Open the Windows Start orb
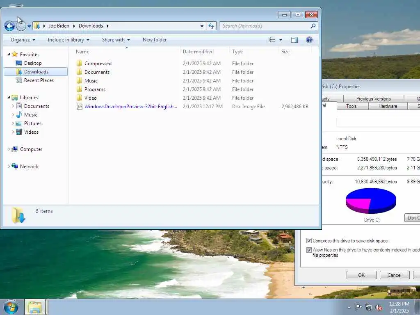The image size is (420, 315). point(11,307)
